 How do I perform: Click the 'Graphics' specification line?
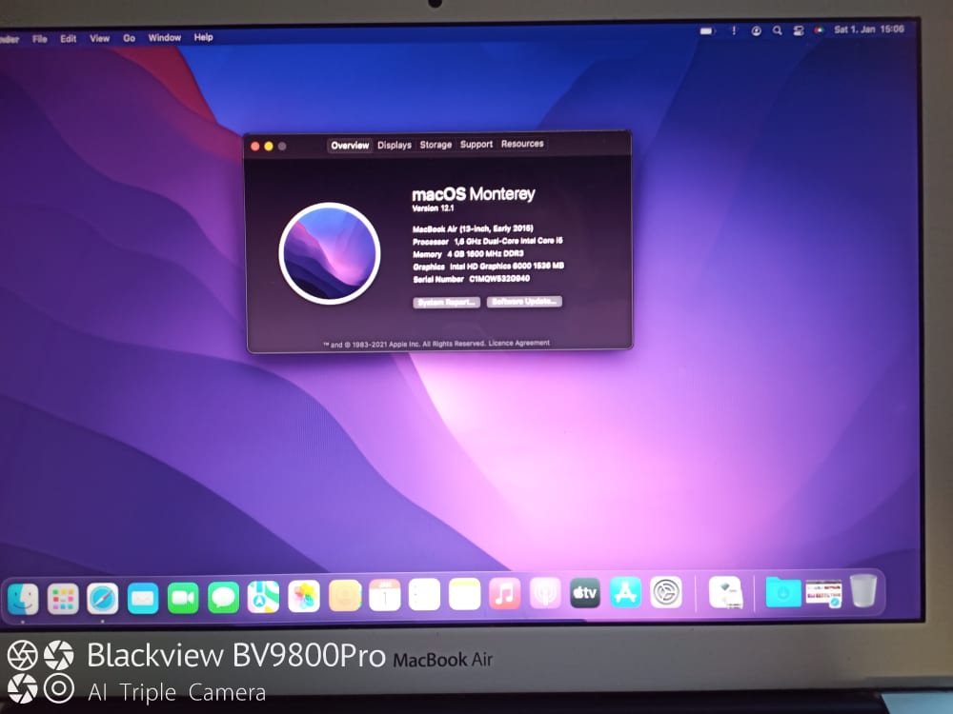[x=488, y=266]
